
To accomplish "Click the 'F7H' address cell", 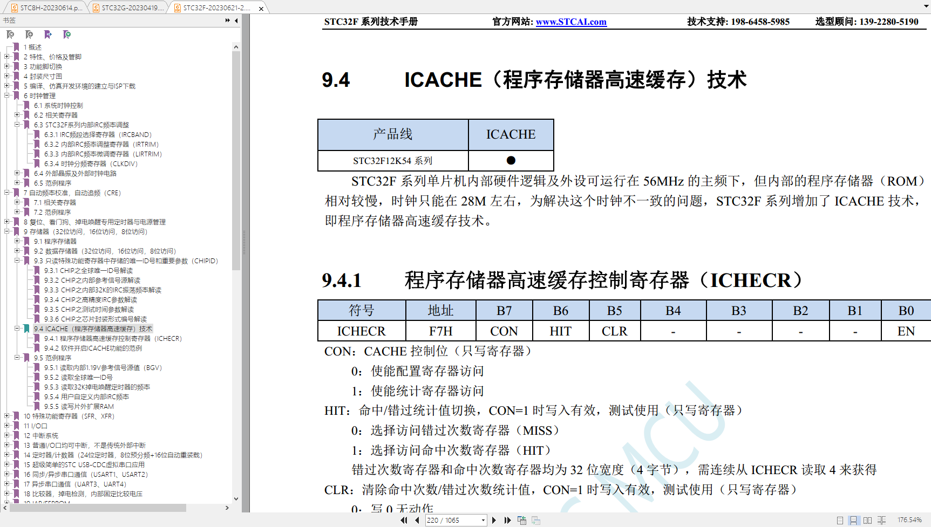I will 440,331.
